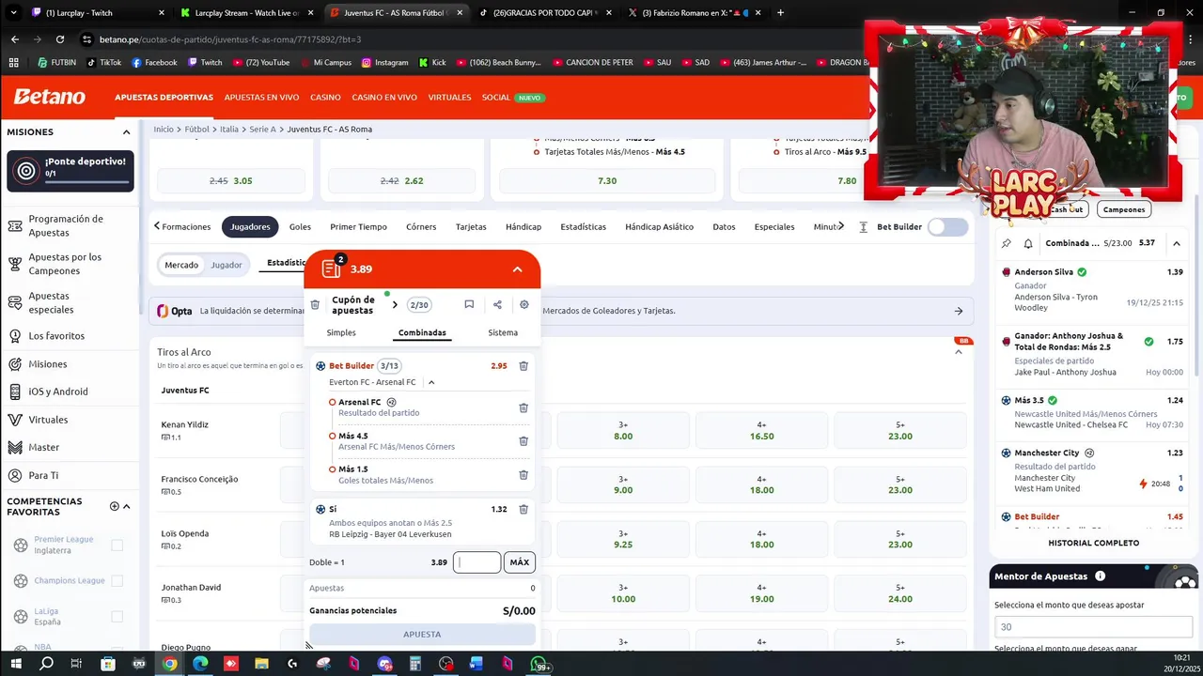Click the Mentor de Apuestas amount field
The width and height of the screenshot is (1203, 676).
[x=1094, y=627]
